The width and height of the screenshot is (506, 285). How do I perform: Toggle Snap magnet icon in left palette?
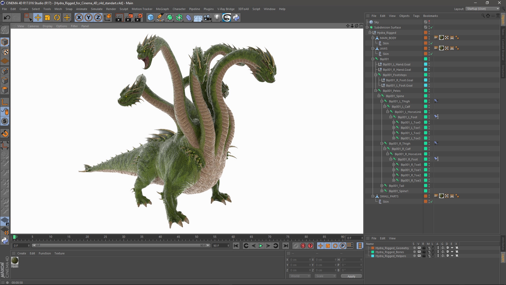[x=5, y=134]
